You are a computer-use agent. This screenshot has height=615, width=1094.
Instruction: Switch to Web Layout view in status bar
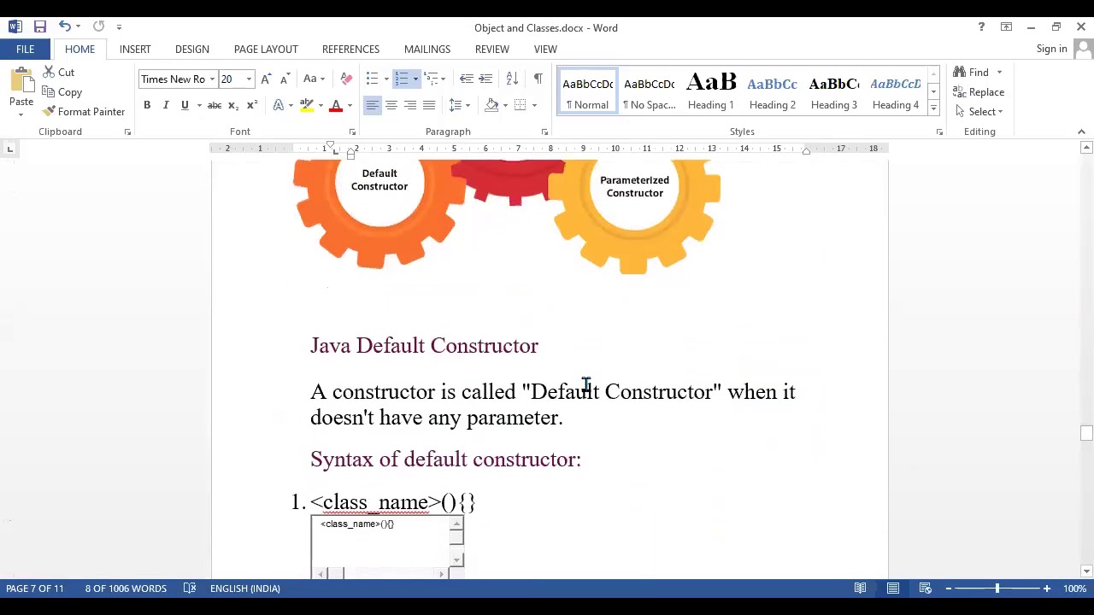click(926, 589)
